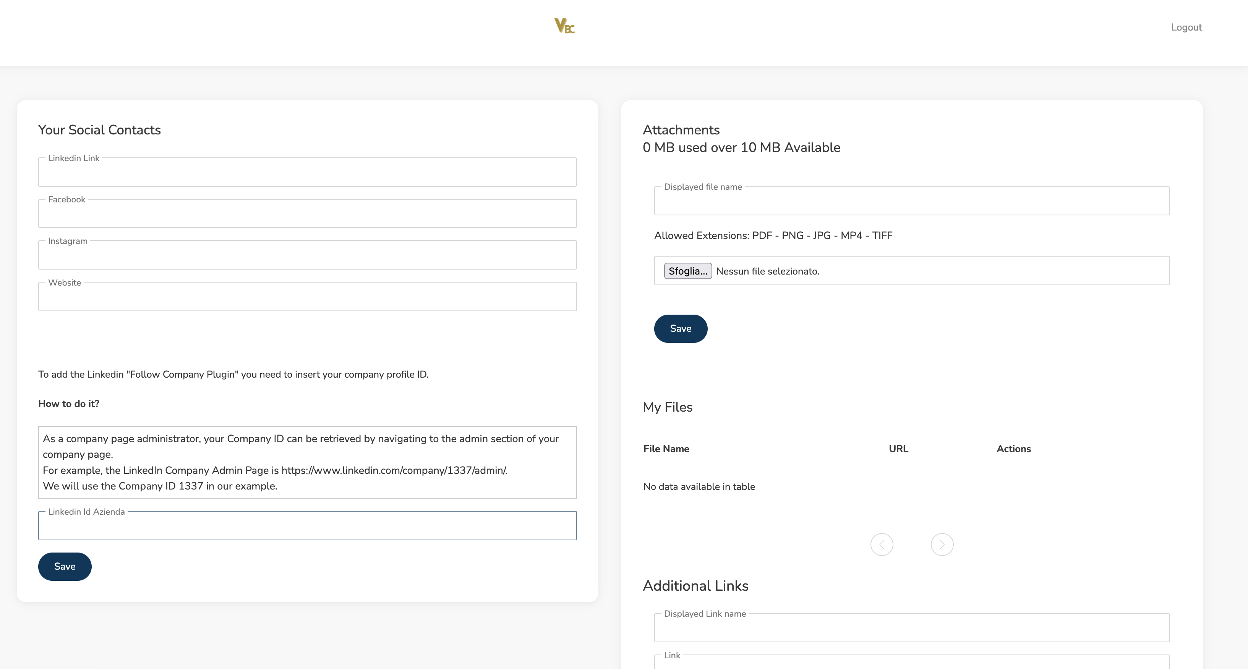Go to next page of My Files
Screen dimensions: 1248x669
click(x=942, y=545)
